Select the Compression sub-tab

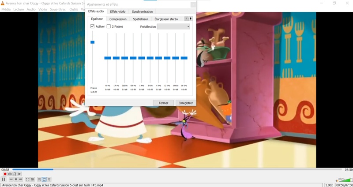point(118,19)
